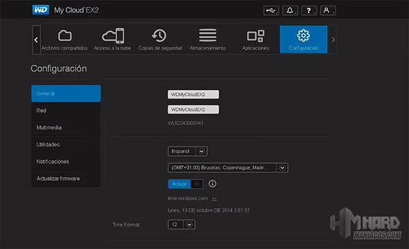
Task: Go to previous navigation items arrow
Action: click(36, 40)
